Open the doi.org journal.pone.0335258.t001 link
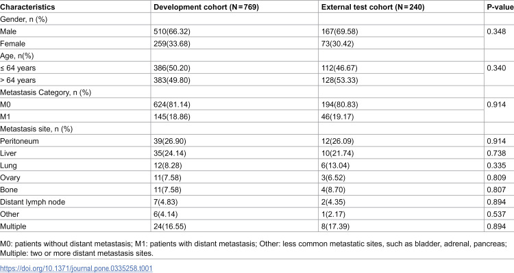514x273 pixels. click(x=76, y=268)
